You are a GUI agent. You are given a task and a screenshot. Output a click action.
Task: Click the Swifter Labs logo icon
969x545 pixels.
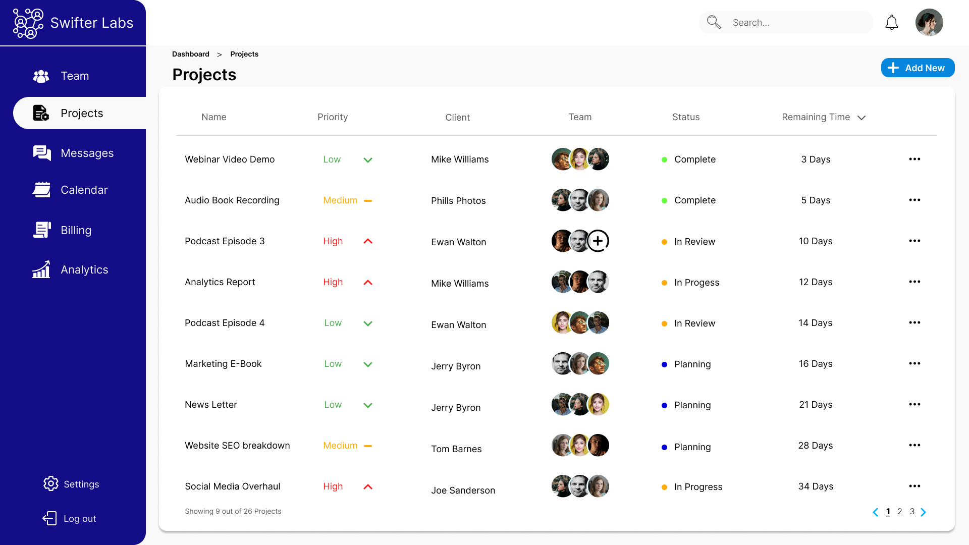28,23
